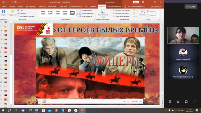201x113 pixels.
Task: Open the Граница видео border dropdown
Action: (x=86, y=13)
